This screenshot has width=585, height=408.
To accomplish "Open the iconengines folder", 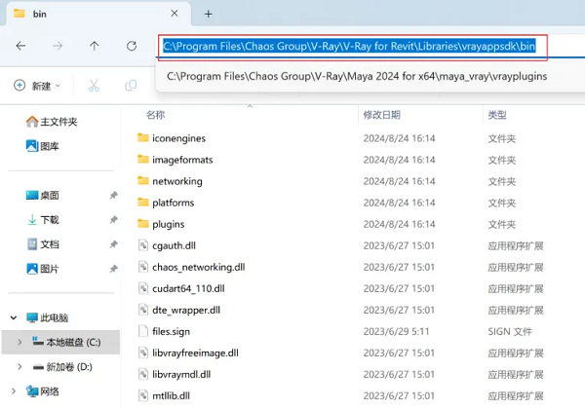I will coord(178,138).
